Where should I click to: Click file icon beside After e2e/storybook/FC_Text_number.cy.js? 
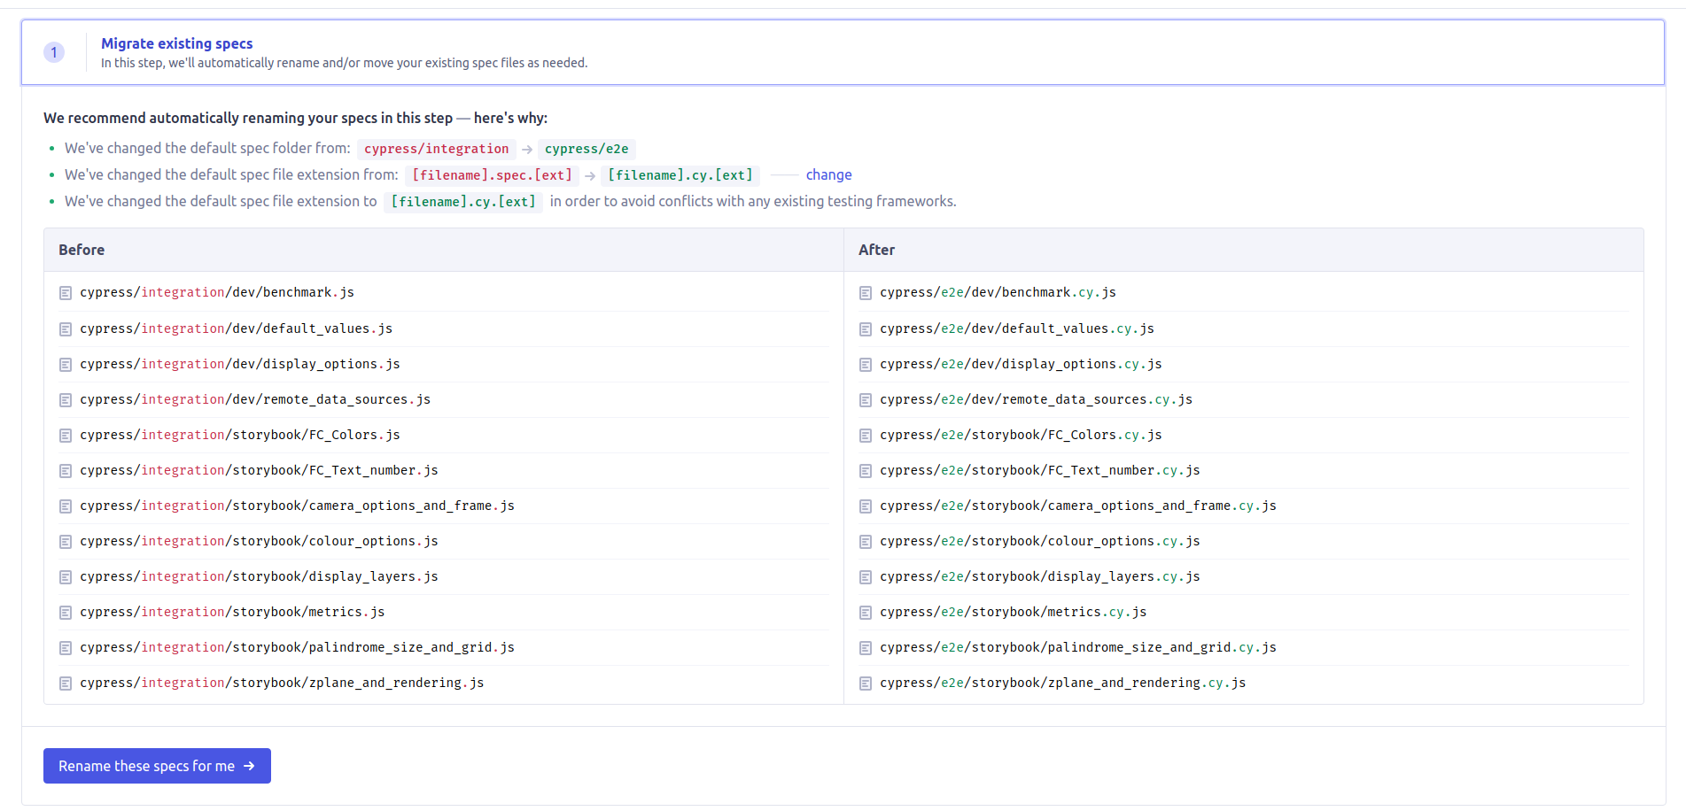pos(866,471)
